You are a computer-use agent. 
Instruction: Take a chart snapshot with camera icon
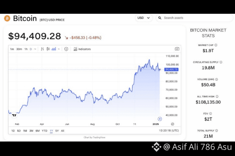click(x=177, y=49)
